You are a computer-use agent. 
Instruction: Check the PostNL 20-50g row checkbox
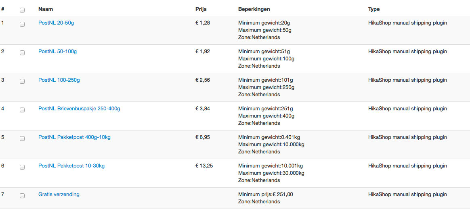pos(22,24)
